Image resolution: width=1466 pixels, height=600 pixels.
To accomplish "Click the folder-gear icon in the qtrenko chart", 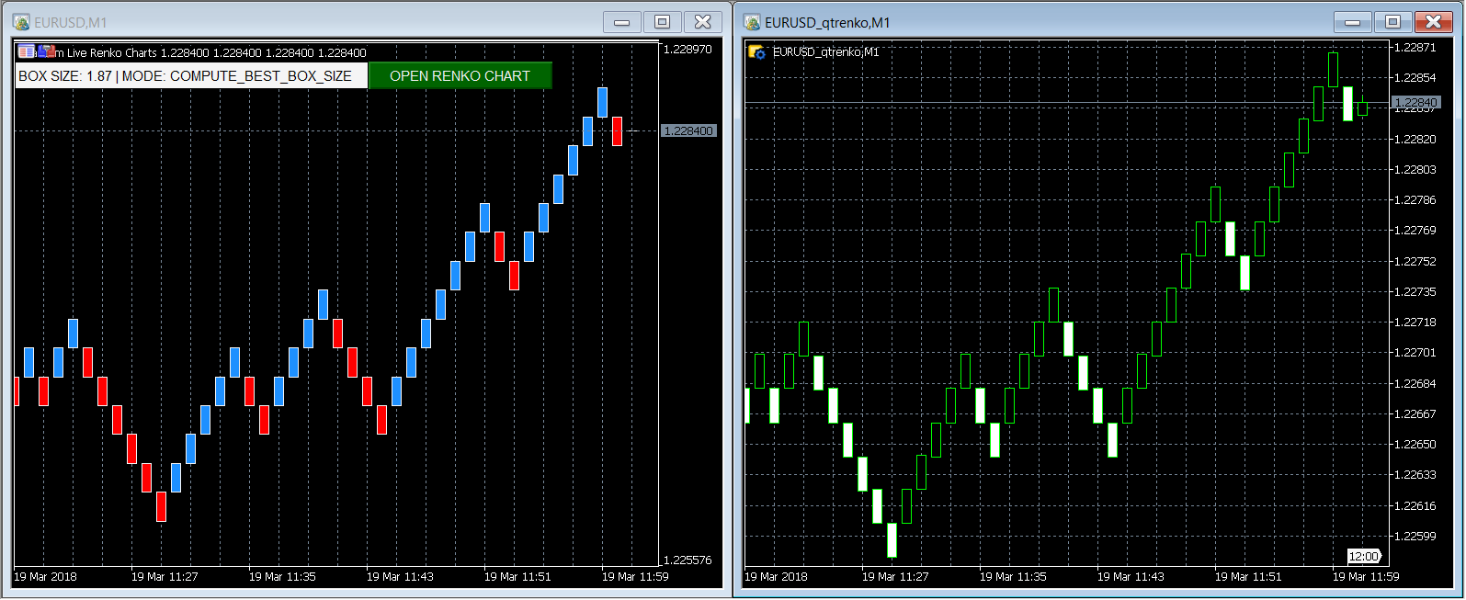I will click(757, 52).
